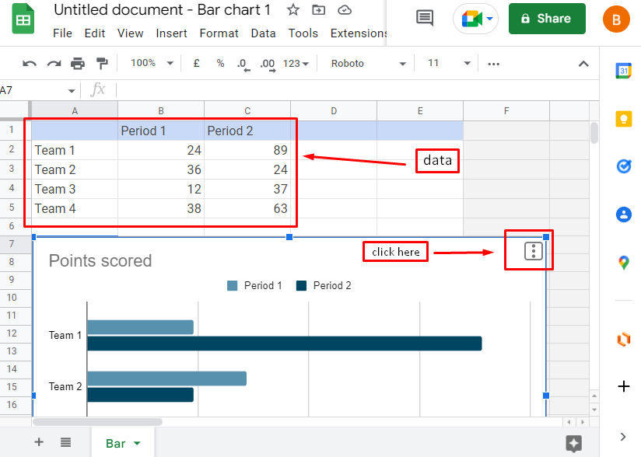641x457 pixels.
Task: Format as percent
Action: 220,63
